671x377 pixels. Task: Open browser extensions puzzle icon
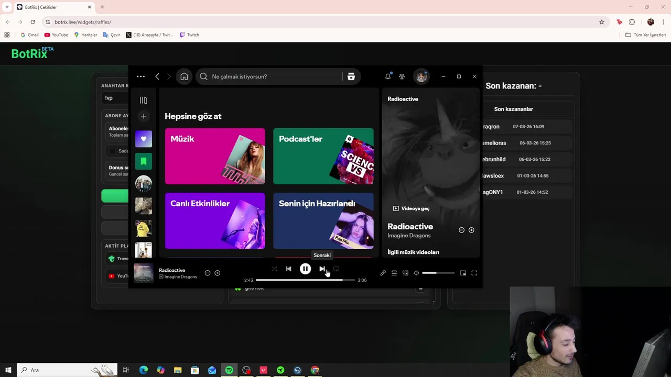click(x=632, y=22)
